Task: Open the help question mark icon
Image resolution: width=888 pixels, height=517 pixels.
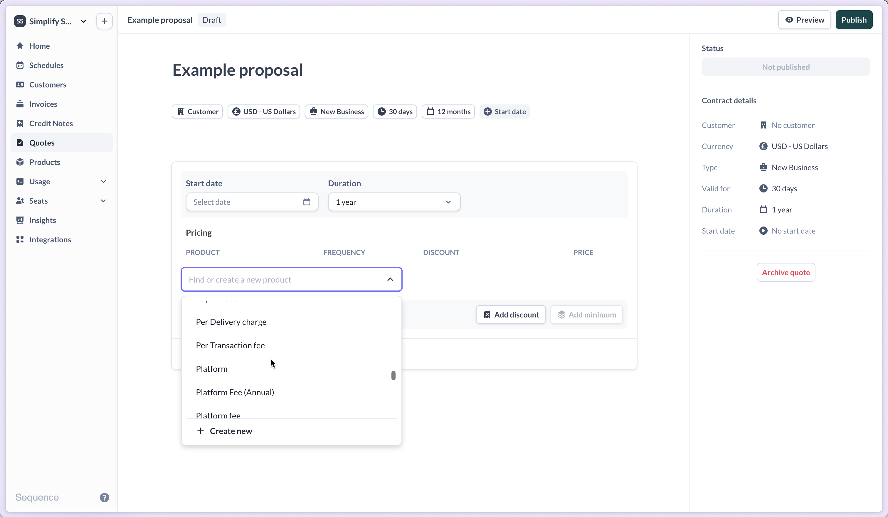Action: click(104, 497)
